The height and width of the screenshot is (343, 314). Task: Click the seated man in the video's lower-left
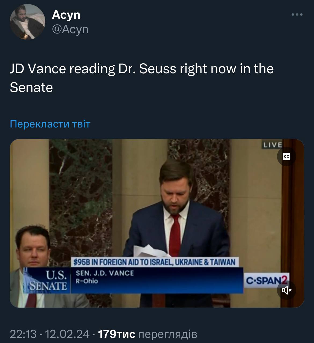(x=32, y=250)
